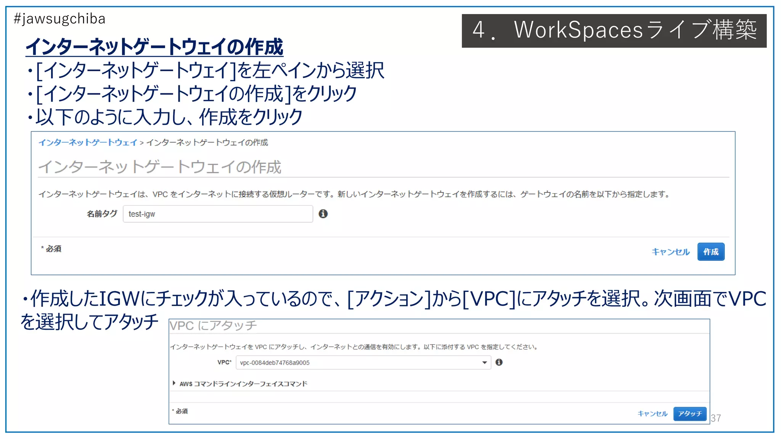Image resolution: width=781 pixels, height=439 pixels.
Task: Click the * 必須 note in the creation form
Action: (51, 249)
